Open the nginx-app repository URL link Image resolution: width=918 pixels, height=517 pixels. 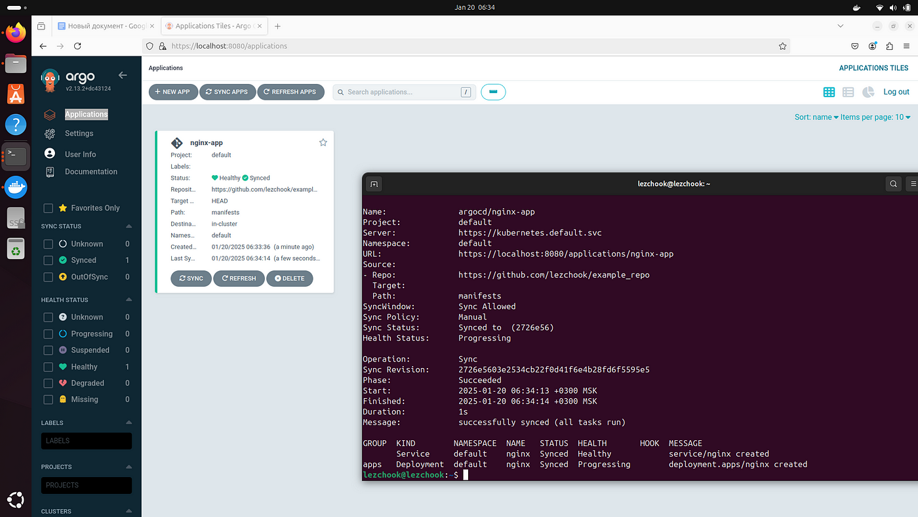coord(264,190)
